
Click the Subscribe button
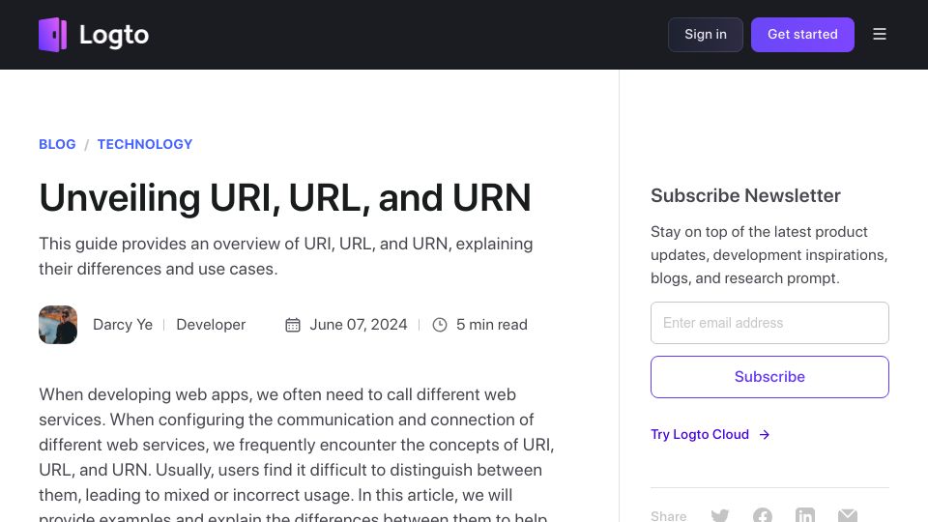tap(769, 377)
